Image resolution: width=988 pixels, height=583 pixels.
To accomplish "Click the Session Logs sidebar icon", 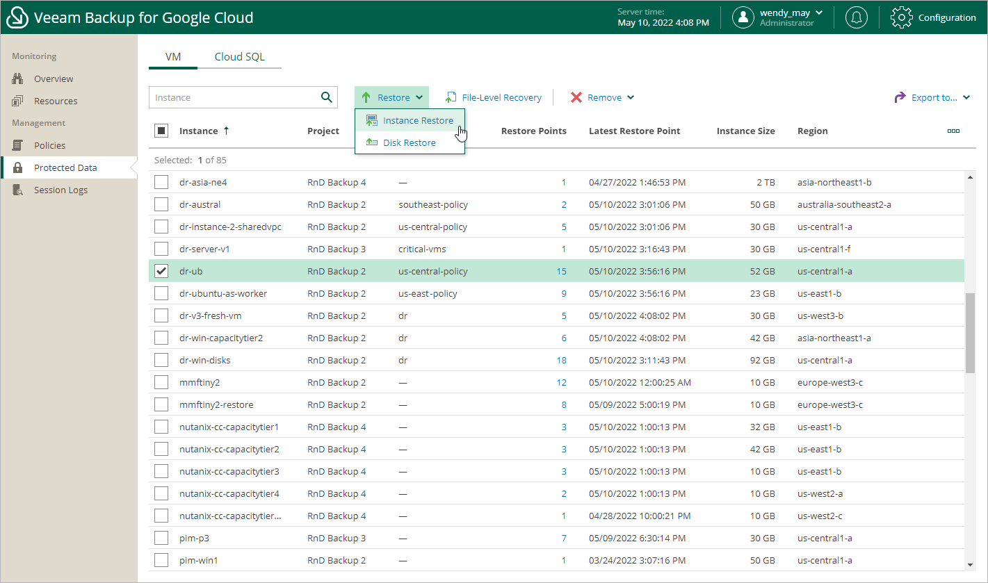I will pos(18,190).
